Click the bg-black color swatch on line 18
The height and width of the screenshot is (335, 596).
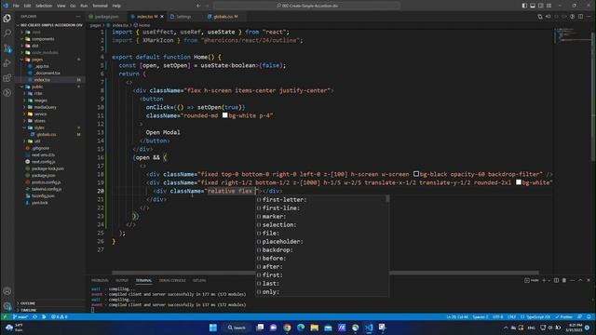click(x=416, y=174)
